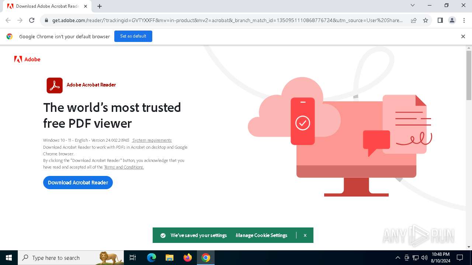Focus the address bar URL
Image resolution: width=472 pixels, height=265 pixels.
click(x=228, y=20)
